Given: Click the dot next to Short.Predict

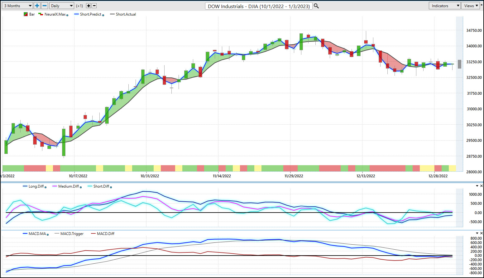Looking at the screenshot, I should 103,15.
